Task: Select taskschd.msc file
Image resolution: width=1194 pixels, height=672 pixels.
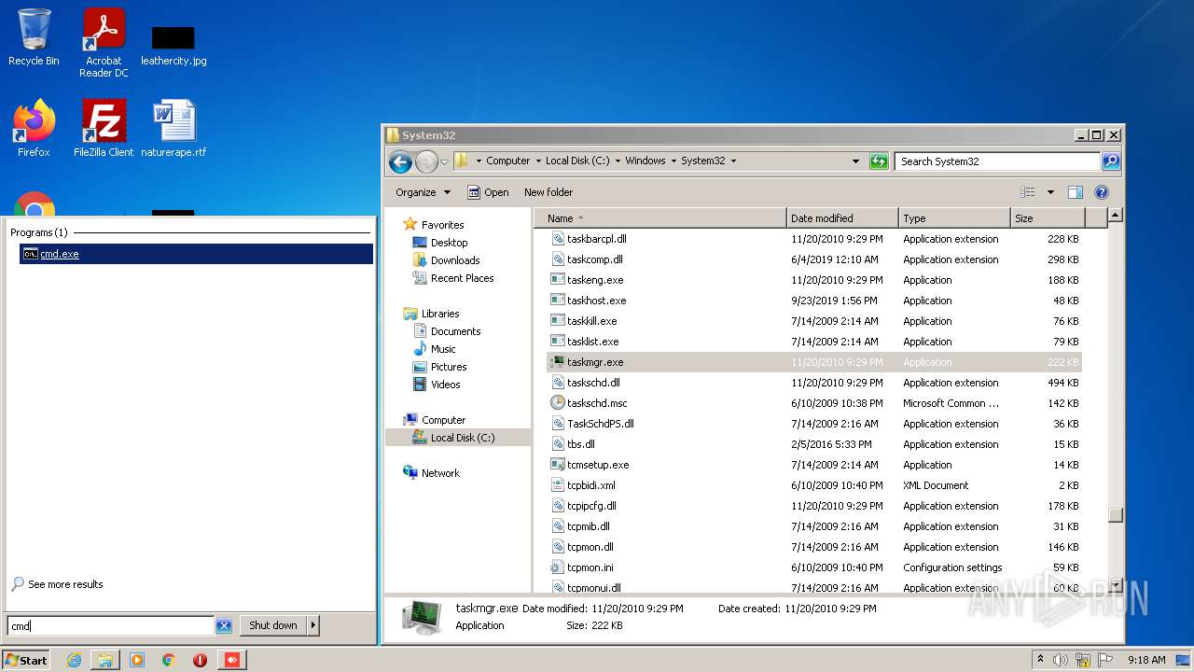Action: tap(597, 403)
